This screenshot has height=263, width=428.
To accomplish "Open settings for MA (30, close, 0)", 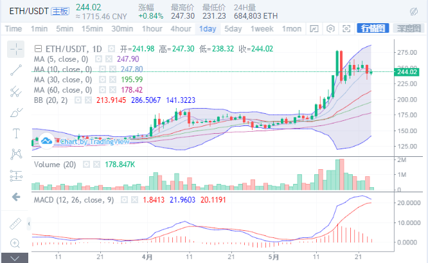I will 102,80.
